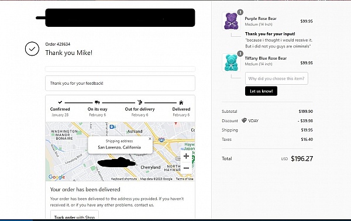Click the order confirmed checkmark circle icon

[x=32, y=49]
